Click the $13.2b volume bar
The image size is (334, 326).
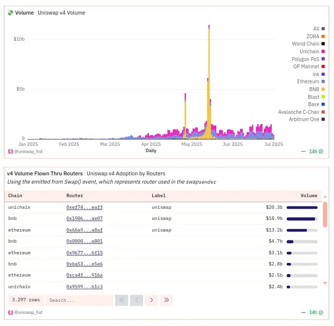click(x=302, y=231)
